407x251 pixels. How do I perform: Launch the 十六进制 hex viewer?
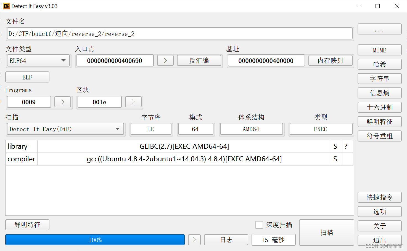point(379,107)
